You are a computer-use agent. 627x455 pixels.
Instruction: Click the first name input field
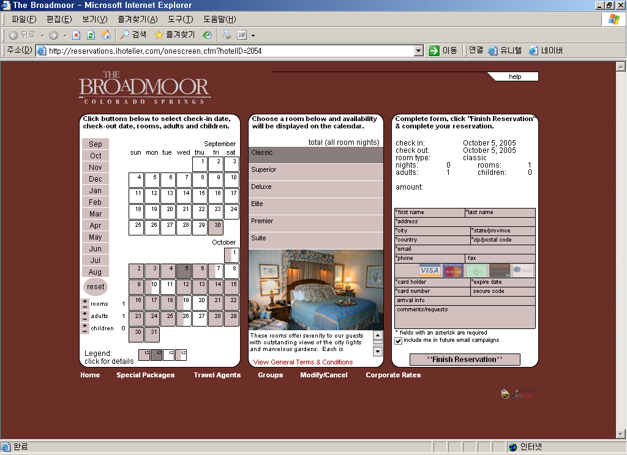pos(429,213)
